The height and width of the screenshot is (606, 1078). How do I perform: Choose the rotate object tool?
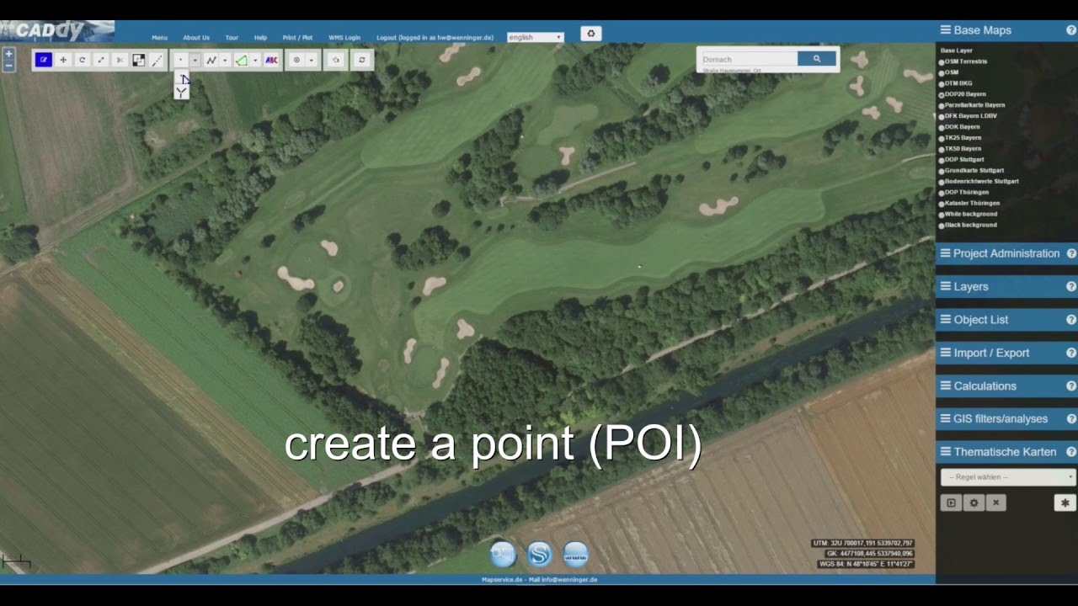click(82, 60)
